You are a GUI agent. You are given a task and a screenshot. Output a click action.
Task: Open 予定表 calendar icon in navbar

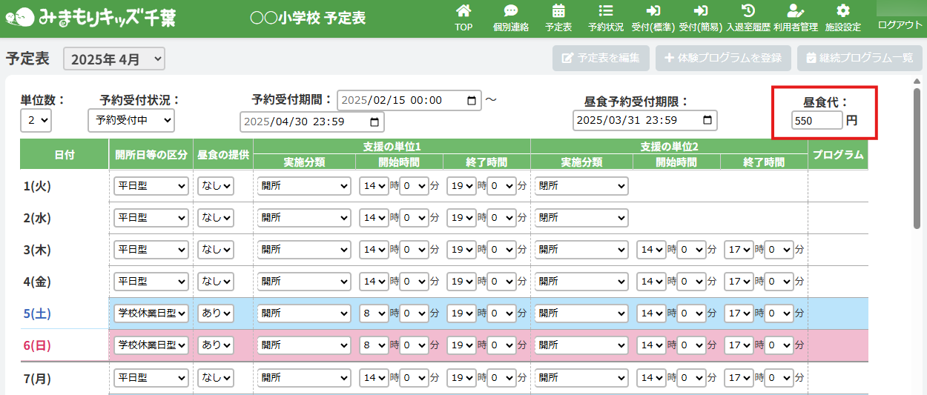(x=558, y=12)
